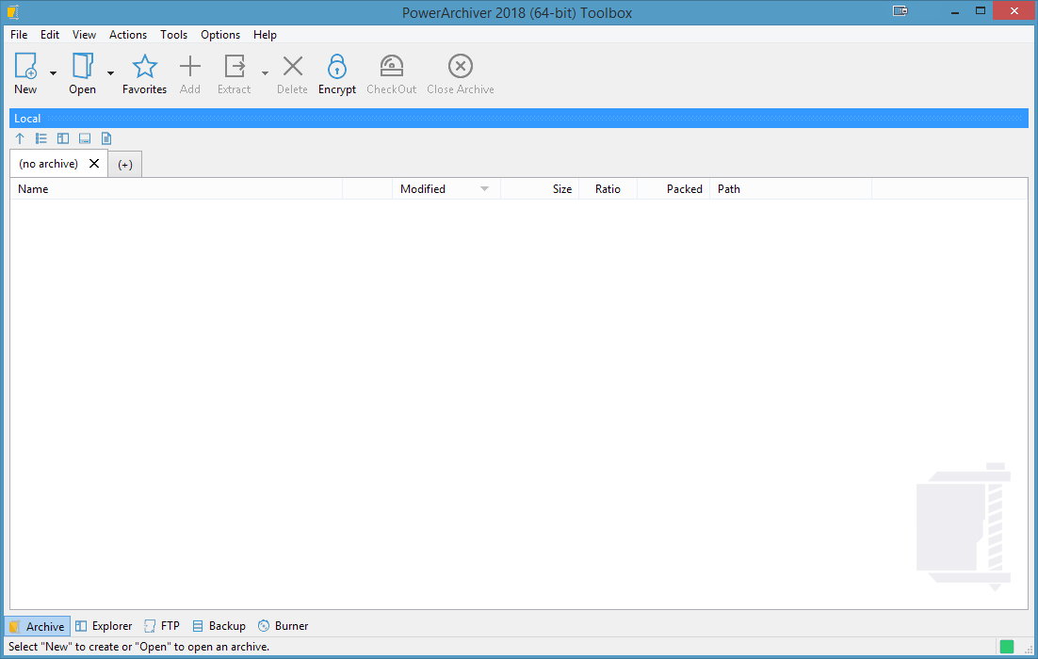
Task: Switch to the Backup mode tab
Action: (x=219, y=626)
